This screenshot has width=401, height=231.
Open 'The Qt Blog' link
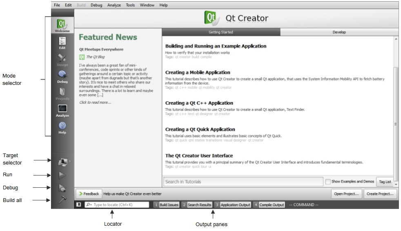(96, 57)
